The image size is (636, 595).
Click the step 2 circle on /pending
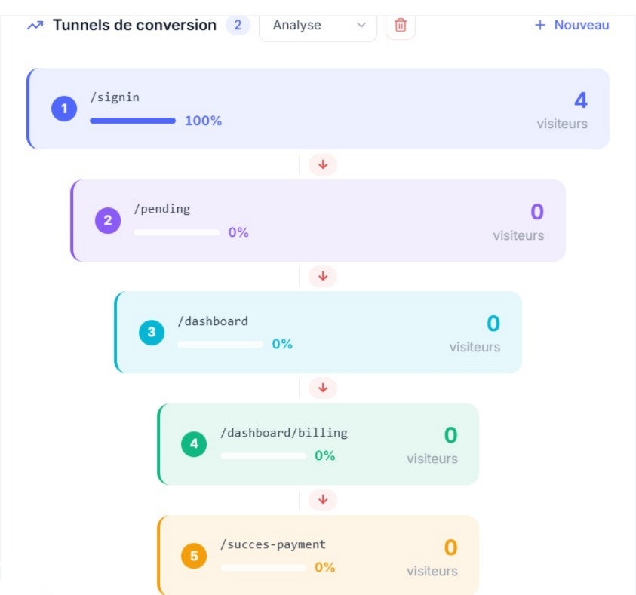pos(108,219)
